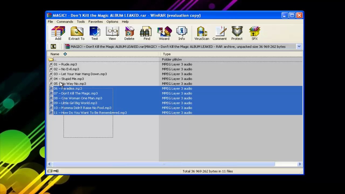Click the Protect archive icon

(237, 33)
